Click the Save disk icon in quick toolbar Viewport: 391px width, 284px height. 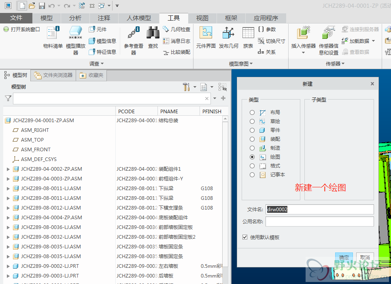click(42, 6)
